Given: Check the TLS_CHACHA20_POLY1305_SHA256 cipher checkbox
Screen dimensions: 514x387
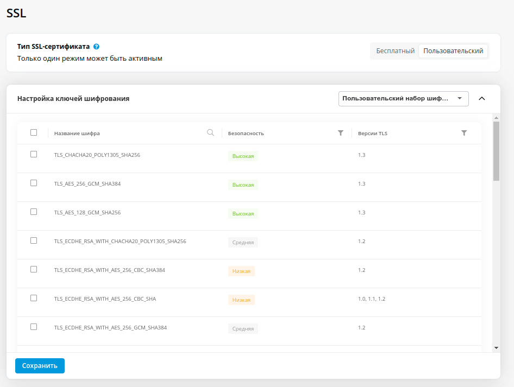Looking at the screenshot, I should pos(34,154).
